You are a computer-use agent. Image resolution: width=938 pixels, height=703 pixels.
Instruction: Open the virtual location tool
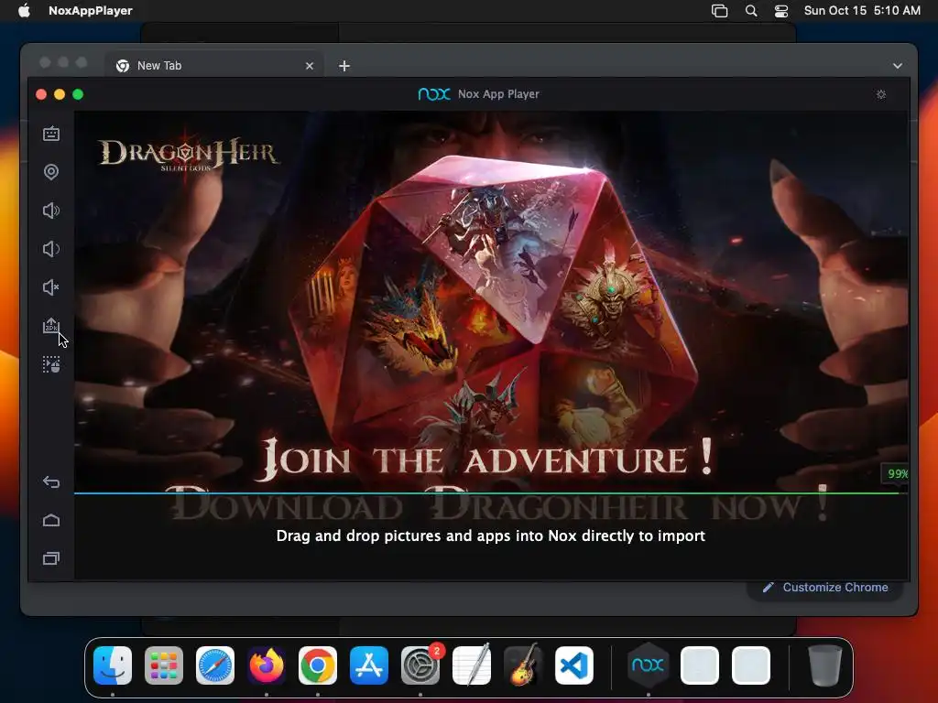click(51, 172)
